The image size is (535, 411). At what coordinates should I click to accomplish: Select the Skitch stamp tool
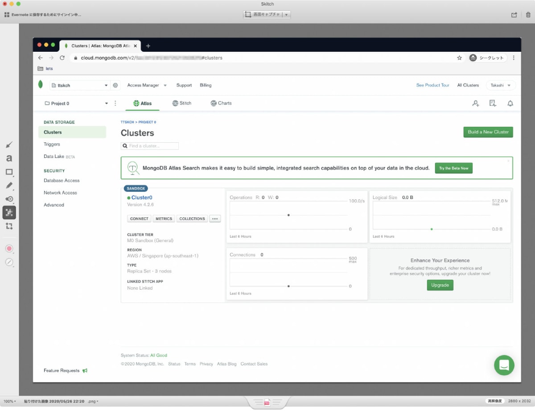point(9,199)
